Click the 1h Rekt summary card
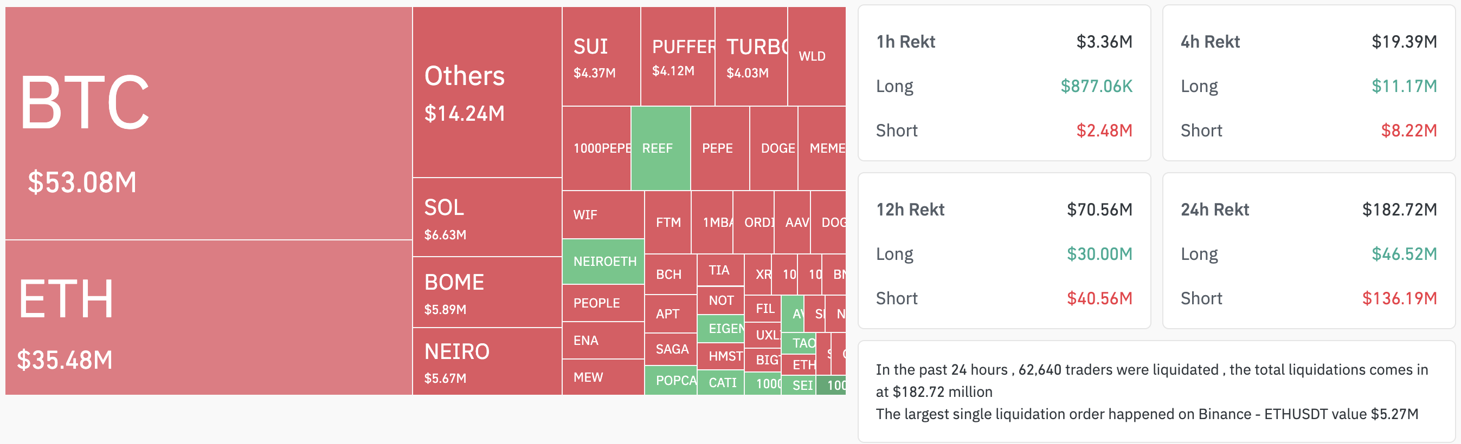Screen dimensions: 1461x444 click(x=1004, y=83)
